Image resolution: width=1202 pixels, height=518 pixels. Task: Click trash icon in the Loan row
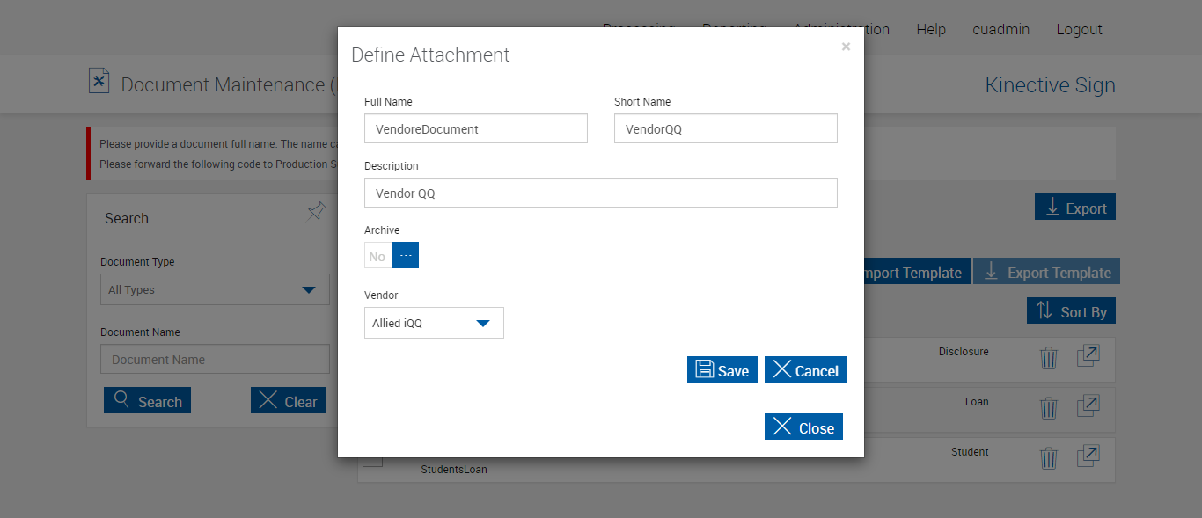(1048, 408)
